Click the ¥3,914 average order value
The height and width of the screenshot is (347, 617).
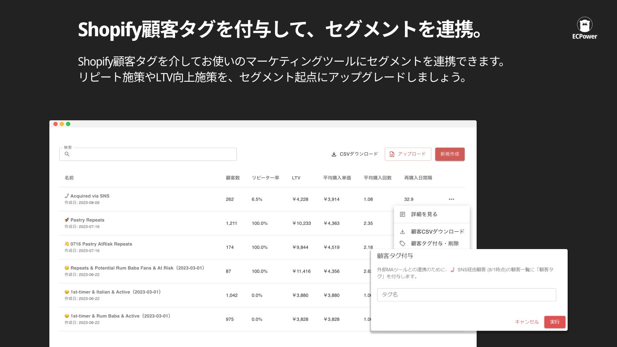point(332,199)
